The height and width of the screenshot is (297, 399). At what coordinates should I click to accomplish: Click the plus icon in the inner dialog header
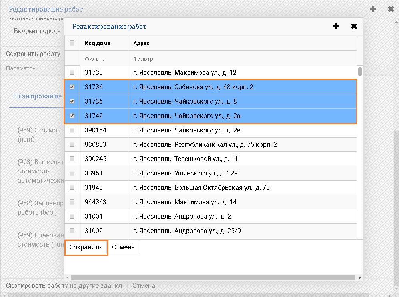[x=336, y=26]
